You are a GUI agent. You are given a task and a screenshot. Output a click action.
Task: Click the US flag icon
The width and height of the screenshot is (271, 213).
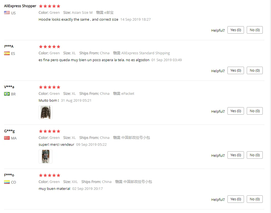click(7, 13)
